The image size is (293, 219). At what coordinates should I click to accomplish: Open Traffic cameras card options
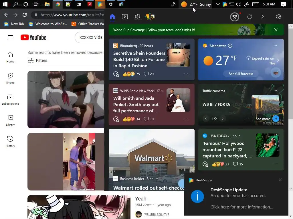click(x=275, y=91)
